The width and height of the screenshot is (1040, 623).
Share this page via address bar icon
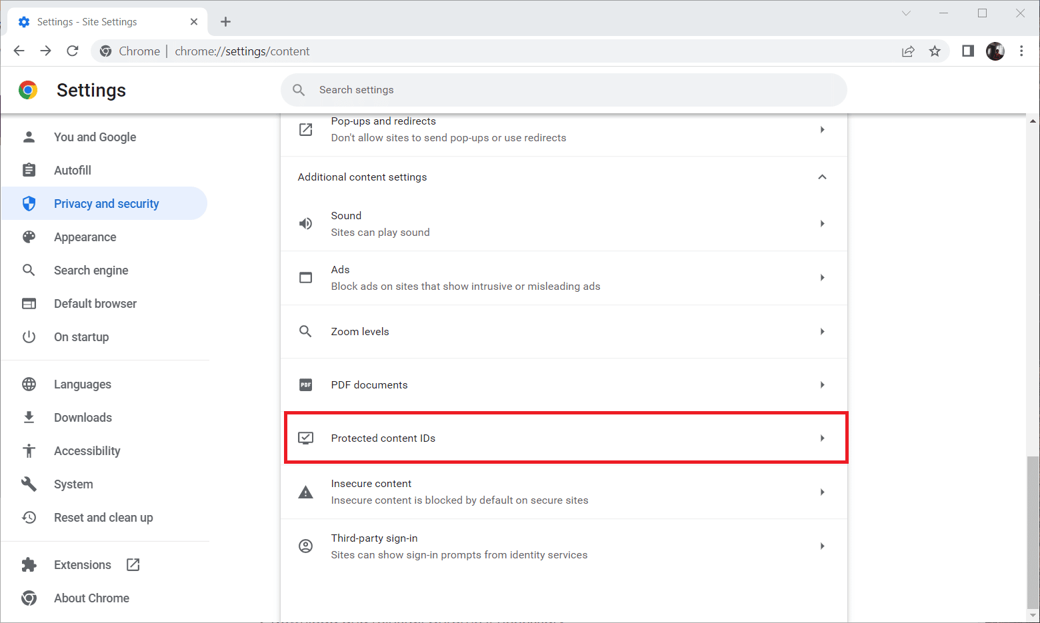click(x=908, y=51)
